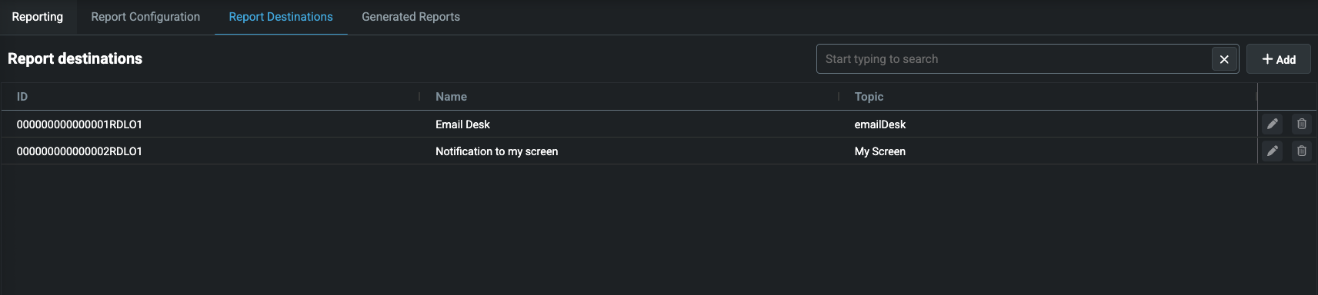
Task: Focus the Start typing to search box
Action: coord(1014,59)
